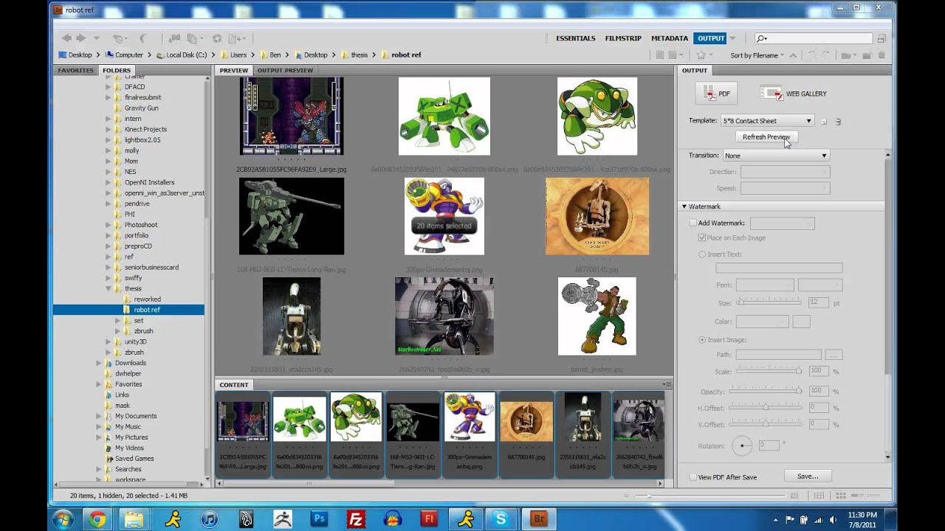Collapse the thesis folder in tree
The image size is (945, 531).
108,288
